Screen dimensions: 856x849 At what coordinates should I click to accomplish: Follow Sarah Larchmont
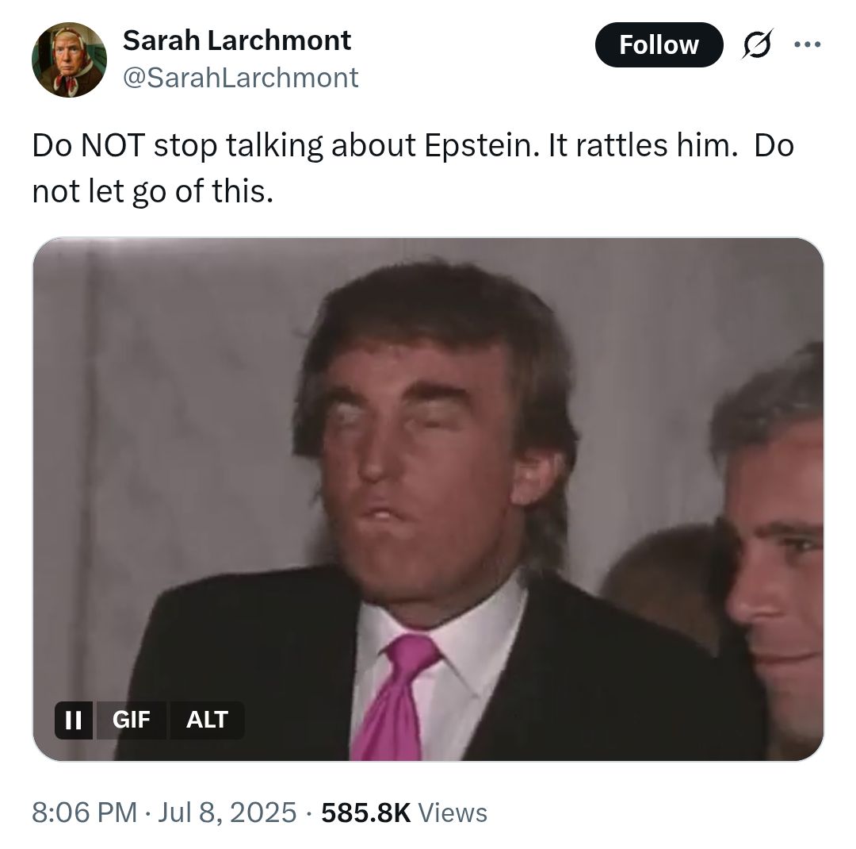coord(659,44)
